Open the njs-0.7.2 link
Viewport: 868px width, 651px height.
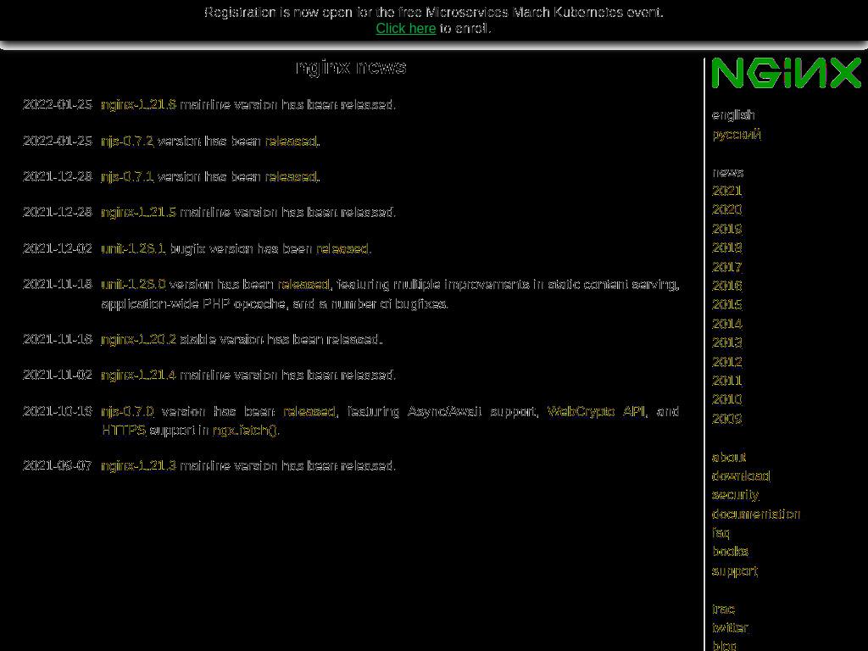127,141
